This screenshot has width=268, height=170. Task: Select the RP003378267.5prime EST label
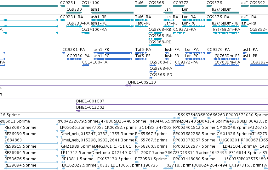click(194, 140)
